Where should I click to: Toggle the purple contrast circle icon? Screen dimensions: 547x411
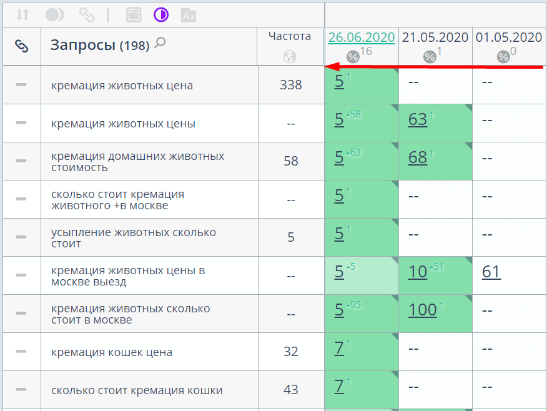point(161,15)
